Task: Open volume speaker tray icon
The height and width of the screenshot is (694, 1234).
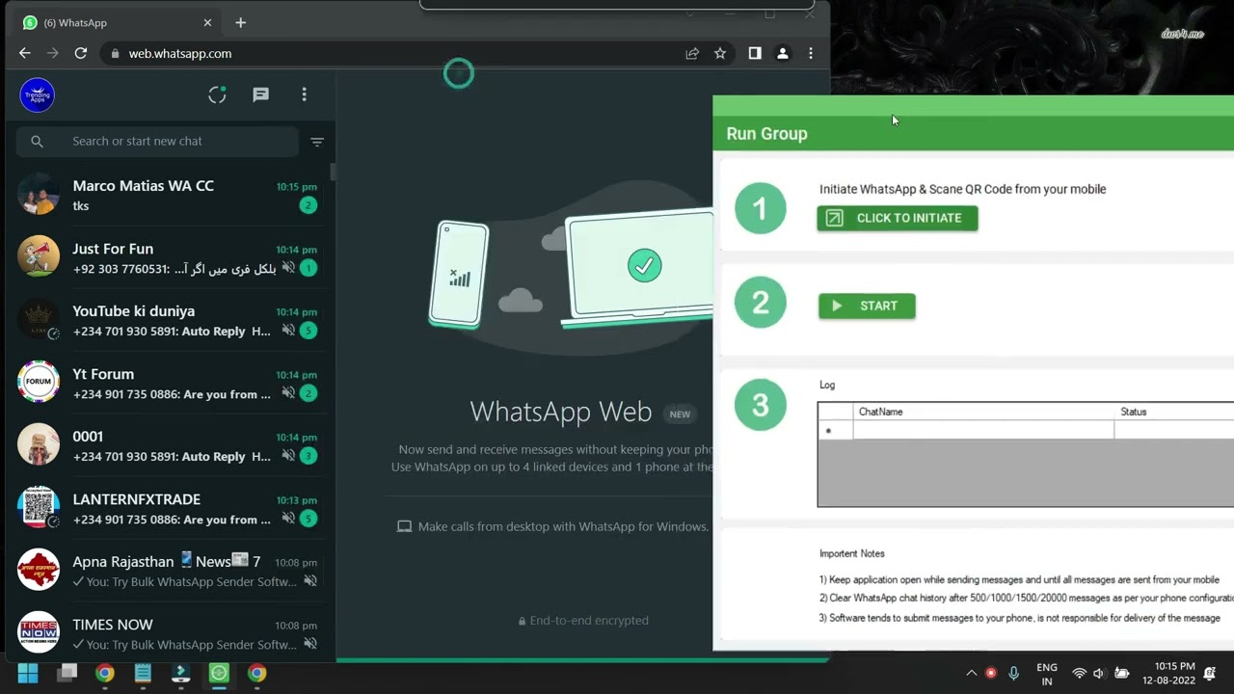Action: click(x=1099, y=673)
